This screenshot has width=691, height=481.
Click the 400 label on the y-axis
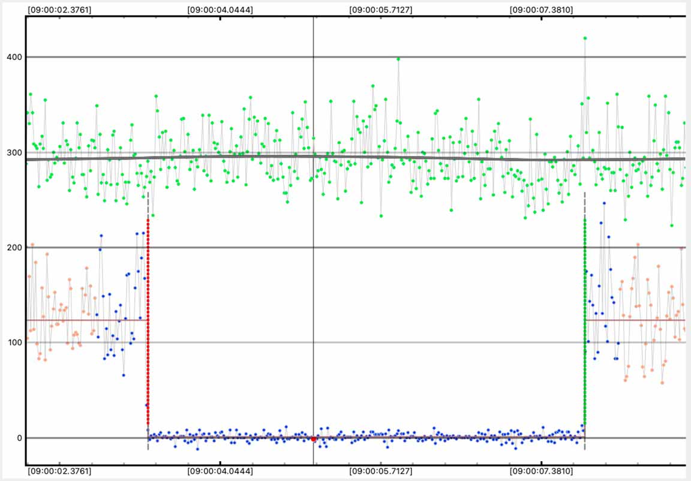[14, 57]
